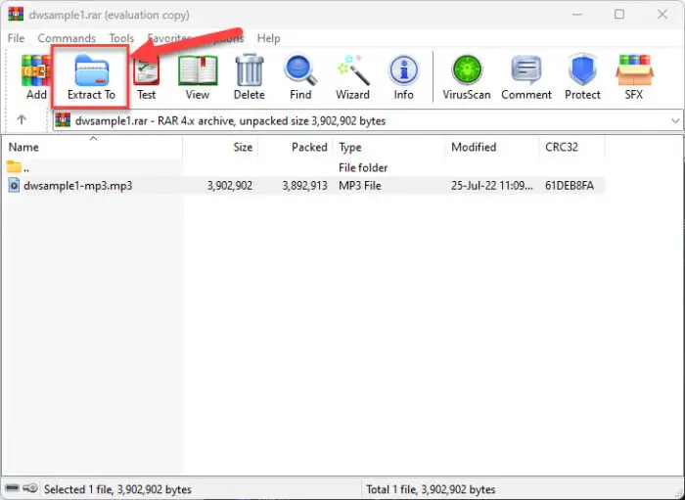This screenshot has height=500, width=685.
Task: Close the WinRAR window
Action: [662, 15]
